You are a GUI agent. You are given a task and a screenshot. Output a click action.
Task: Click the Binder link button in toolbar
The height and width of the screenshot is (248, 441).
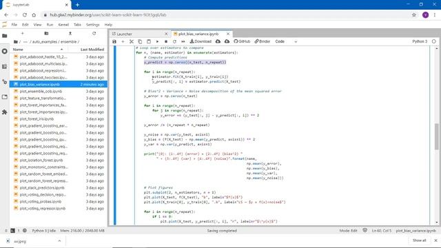pyautogui.click(x=263, y=41)
